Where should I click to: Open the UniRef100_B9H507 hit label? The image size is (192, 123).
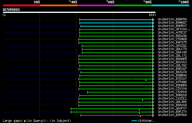pyautogui.click(x=172, y=26)
